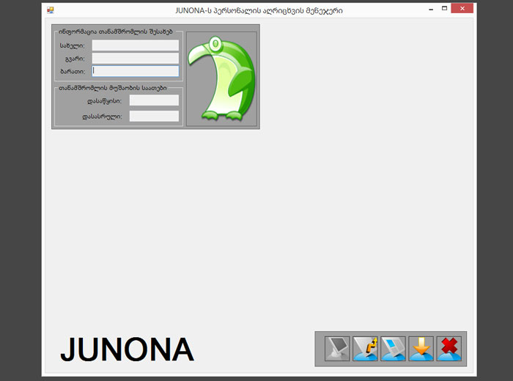Image resolution: width=513 pixels, height=381 pixels.
Task: Focus the სახელი input field
Action: (136, 45)
